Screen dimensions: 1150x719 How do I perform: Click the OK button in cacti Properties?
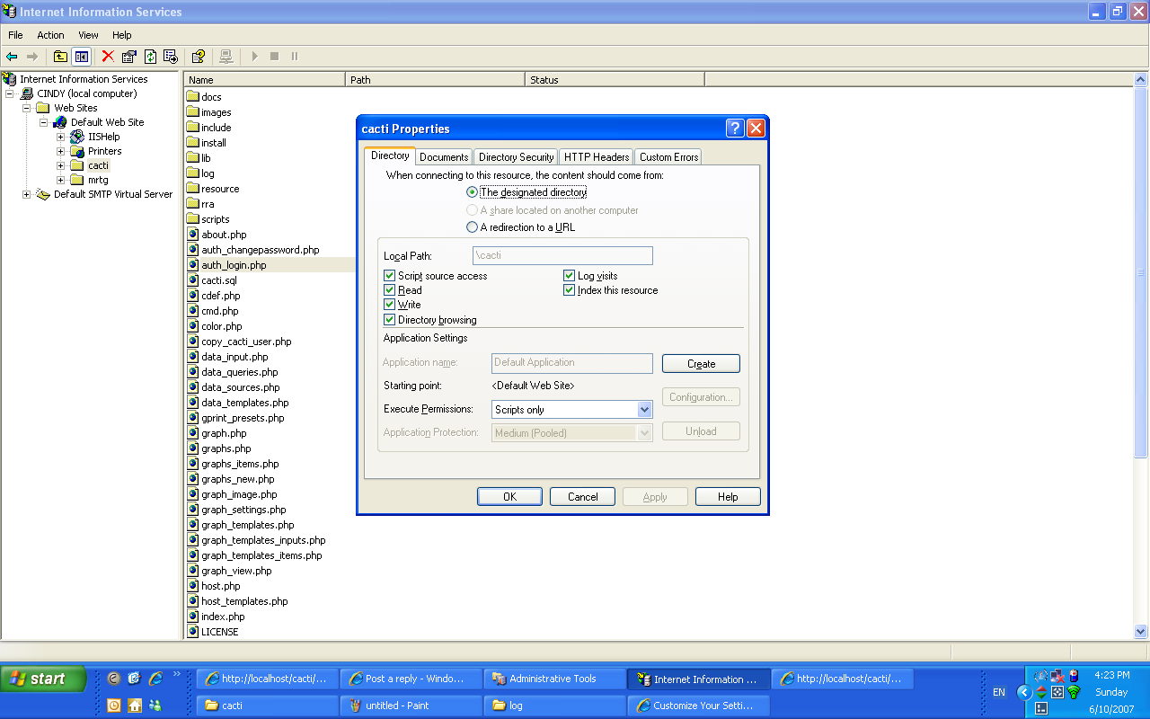click(509, 497)
